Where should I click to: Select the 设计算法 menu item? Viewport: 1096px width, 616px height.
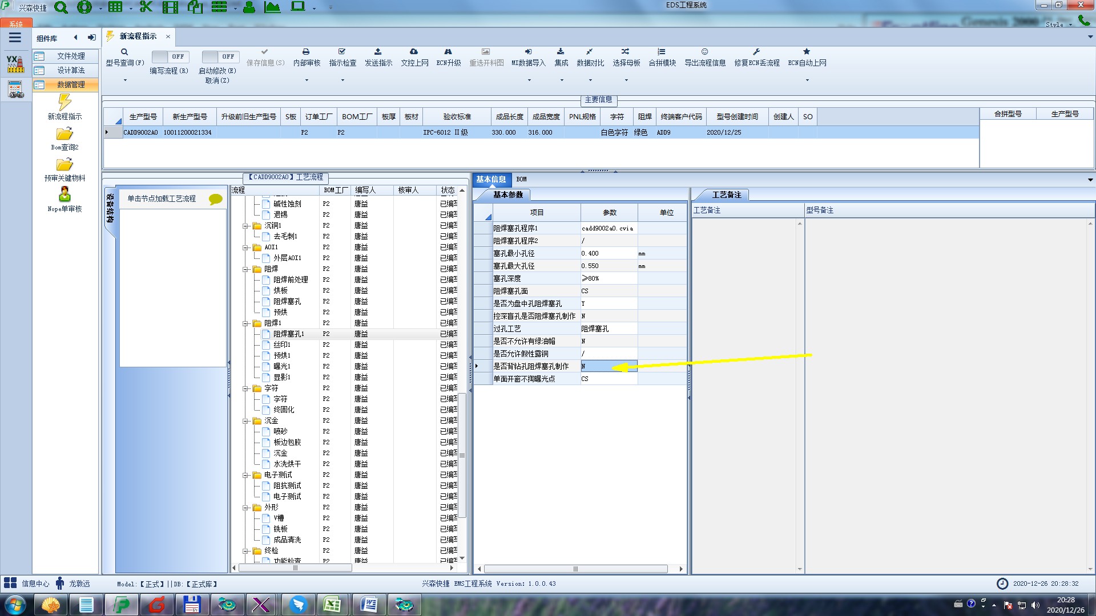coord(71,70)
